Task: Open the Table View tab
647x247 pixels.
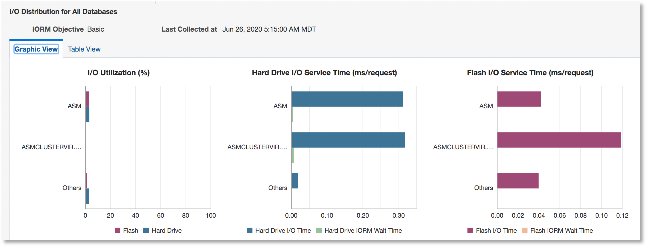Action: (x=84, y=49)
